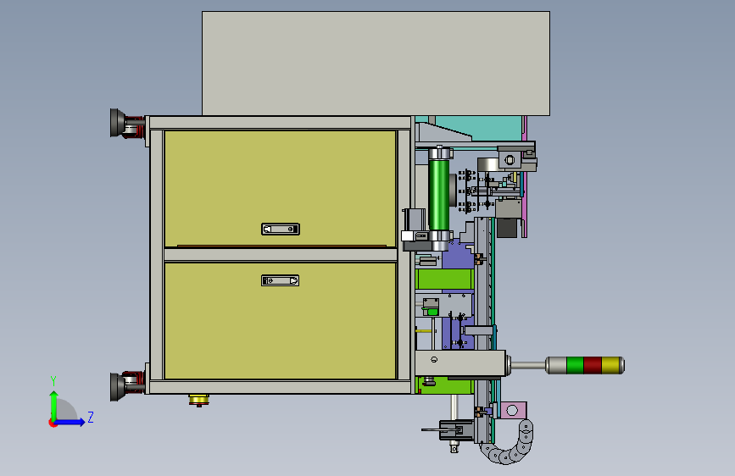The image size is (735, 476).
Task: Click the red origin ball of the triad
Action: point(53,423)
